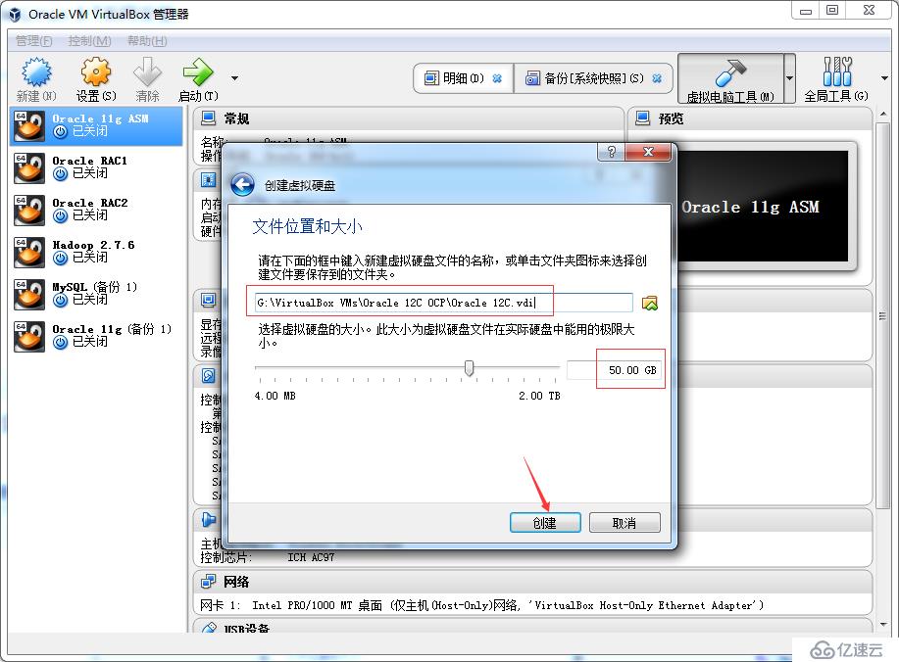Screen dimensions: 899x662
Task: Select Oracle 11g ASM virtual machine
Action: [x=96, y=125]
